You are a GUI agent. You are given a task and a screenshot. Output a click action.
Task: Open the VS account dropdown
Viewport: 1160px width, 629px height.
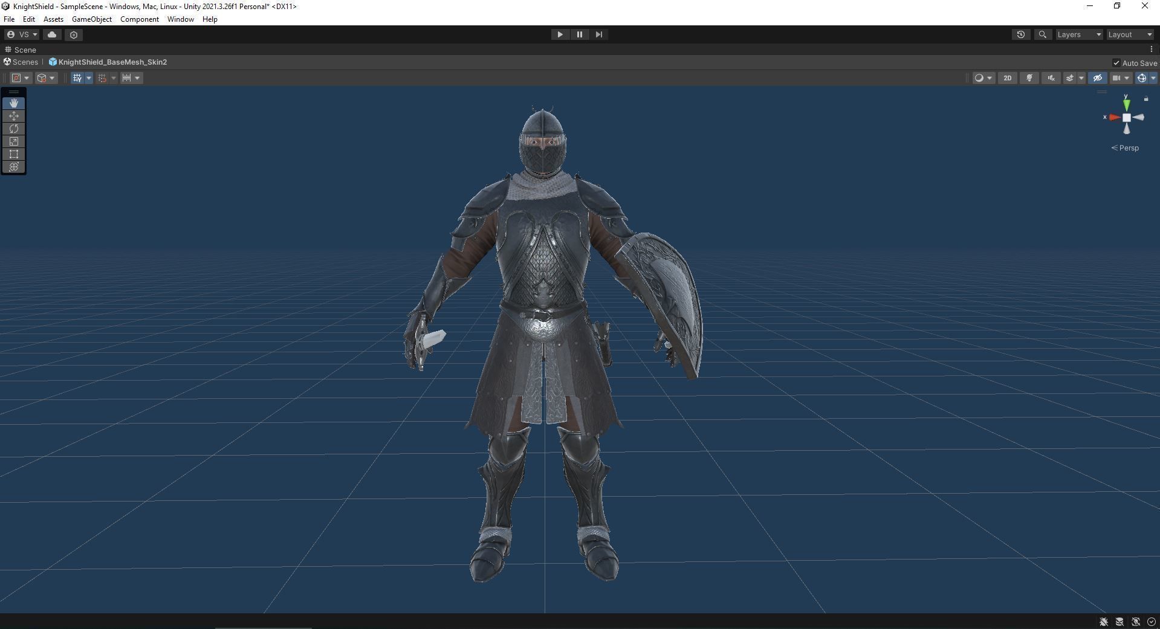tap(22, 34)
